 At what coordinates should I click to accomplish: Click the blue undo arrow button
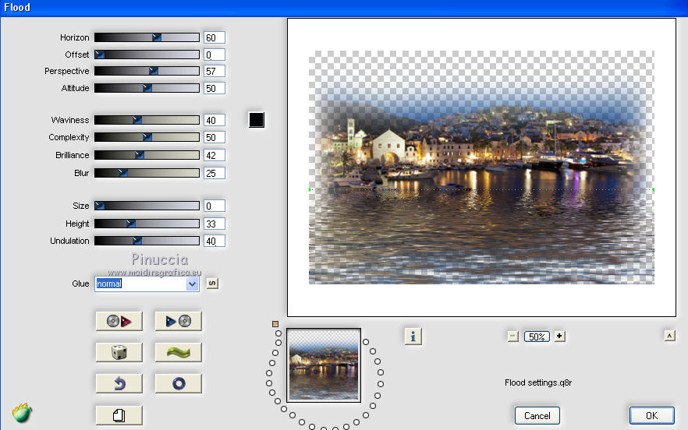[119, 383]
